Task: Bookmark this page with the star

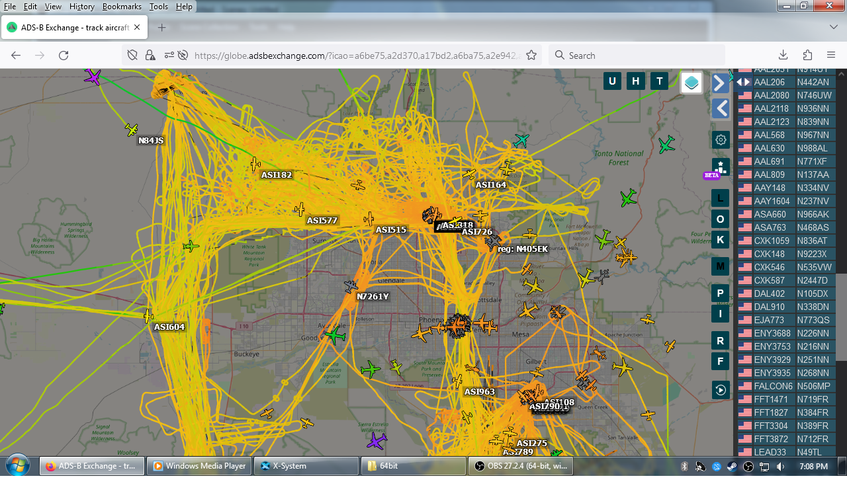Action: [531, 56]
